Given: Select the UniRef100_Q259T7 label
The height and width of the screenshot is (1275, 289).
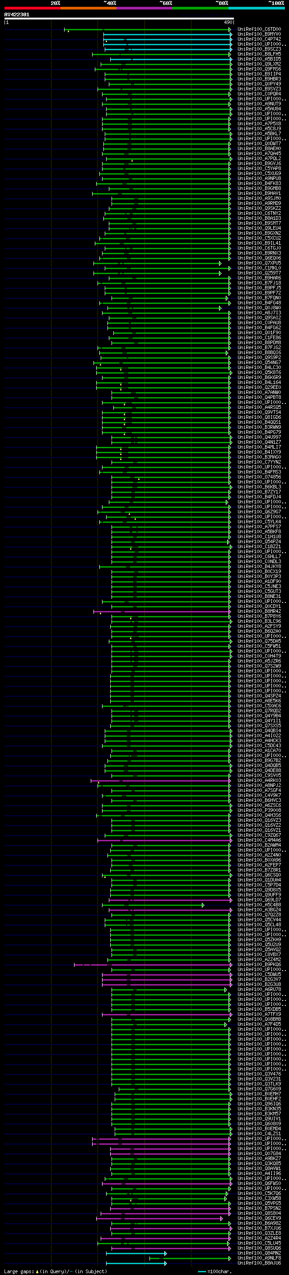Looking at the screenshot, I should click(x=259, y=273).
